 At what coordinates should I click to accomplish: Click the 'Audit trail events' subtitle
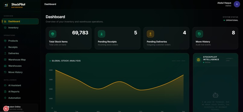(x=203, y=45)
